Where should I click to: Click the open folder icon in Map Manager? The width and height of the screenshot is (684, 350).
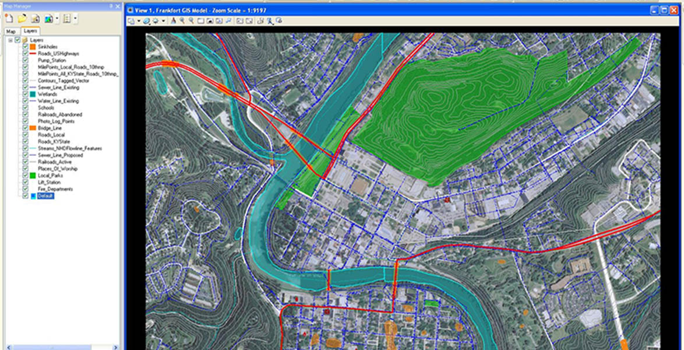pos(22,19)
